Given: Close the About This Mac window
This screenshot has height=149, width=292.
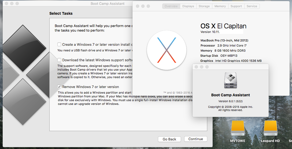Looking at the screenshot, I should (x=138, y=6).
